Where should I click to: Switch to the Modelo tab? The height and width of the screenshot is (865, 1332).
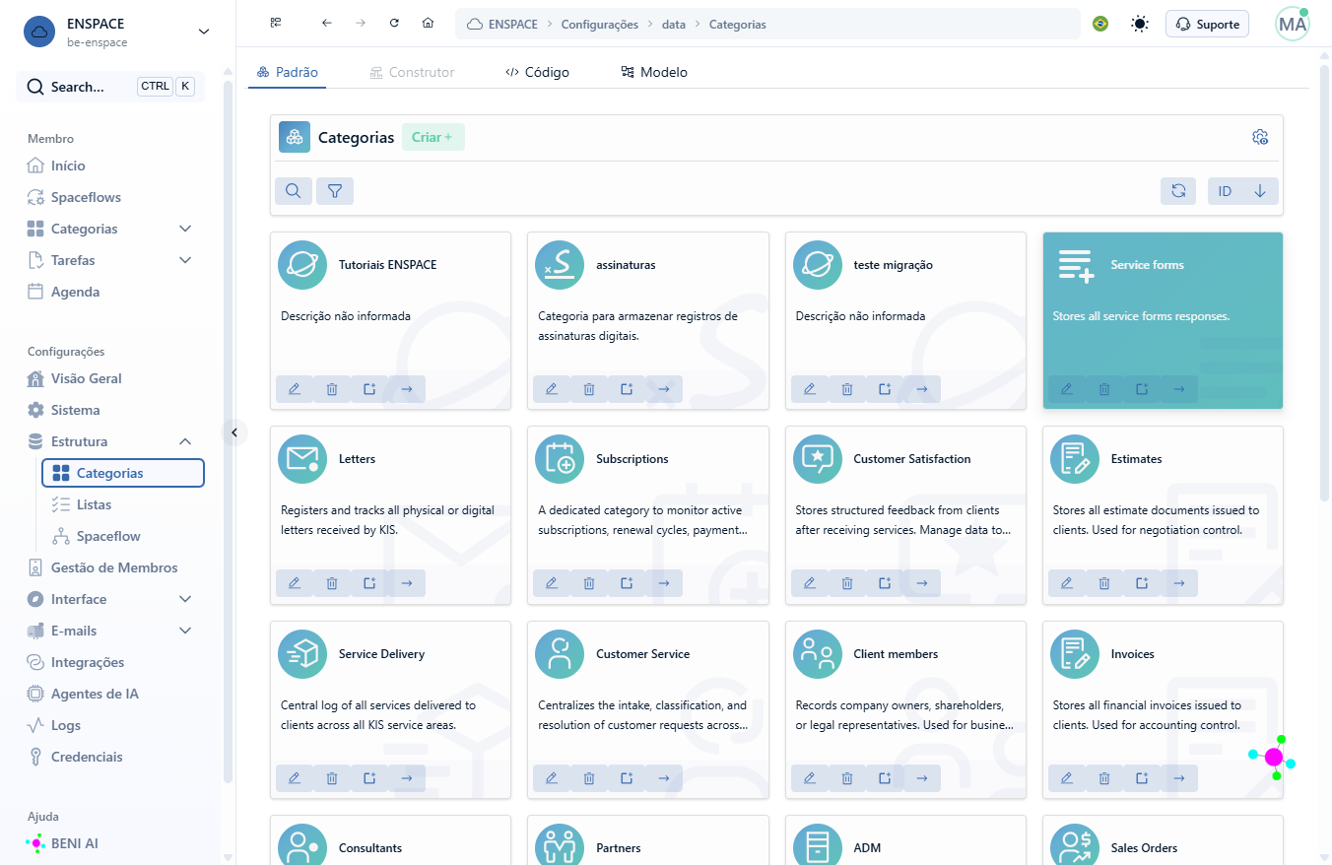tap(654, 72)
